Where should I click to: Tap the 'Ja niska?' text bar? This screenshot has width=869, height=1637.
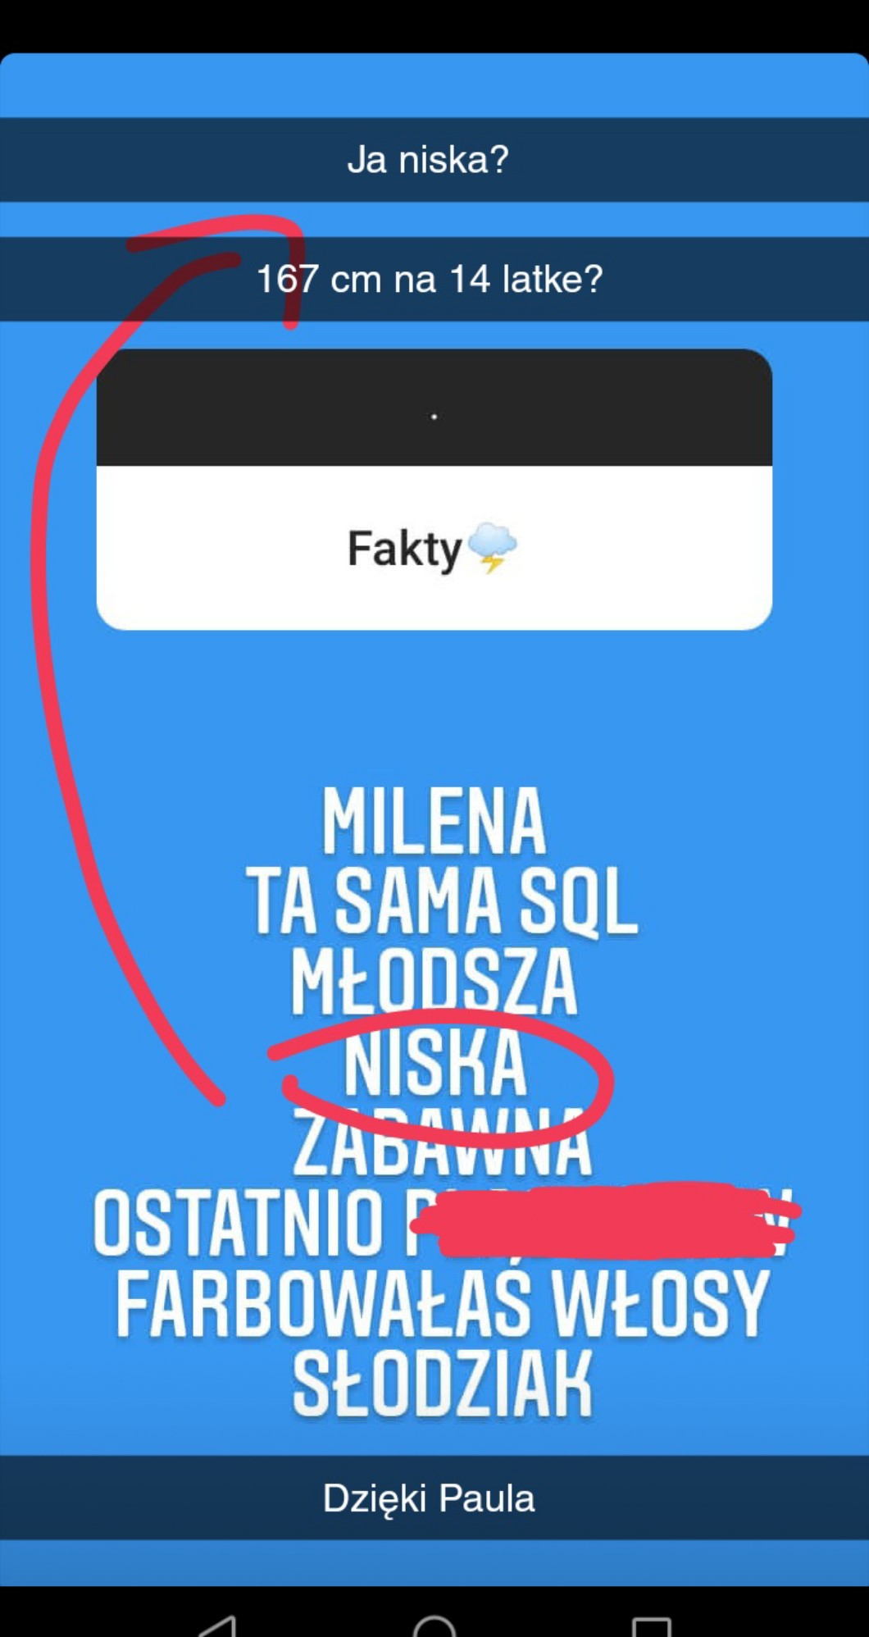pos(434,160)
